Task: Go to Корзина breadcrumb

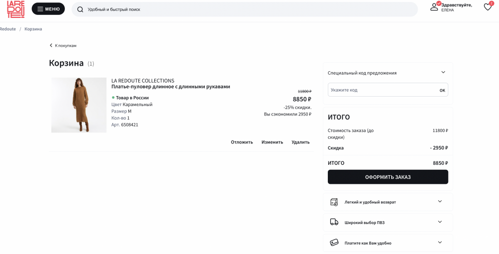Action: pyautogui.click(x=33, y=29)
